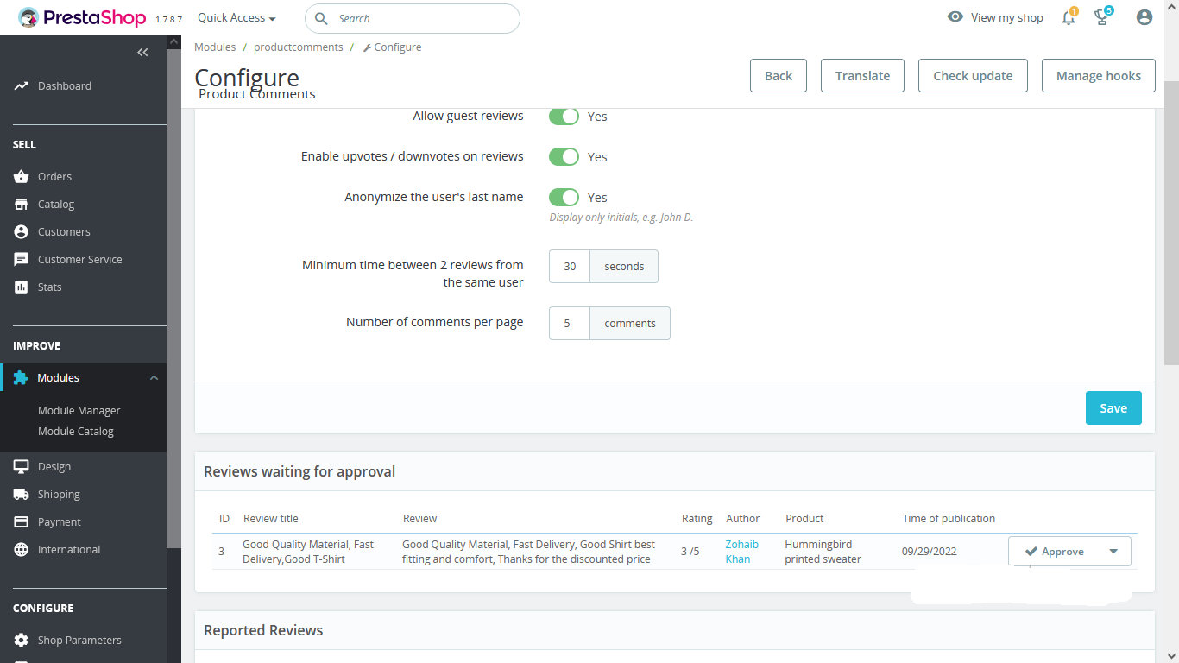
Task: Click the Payment card icon
Action: [21, 522]
